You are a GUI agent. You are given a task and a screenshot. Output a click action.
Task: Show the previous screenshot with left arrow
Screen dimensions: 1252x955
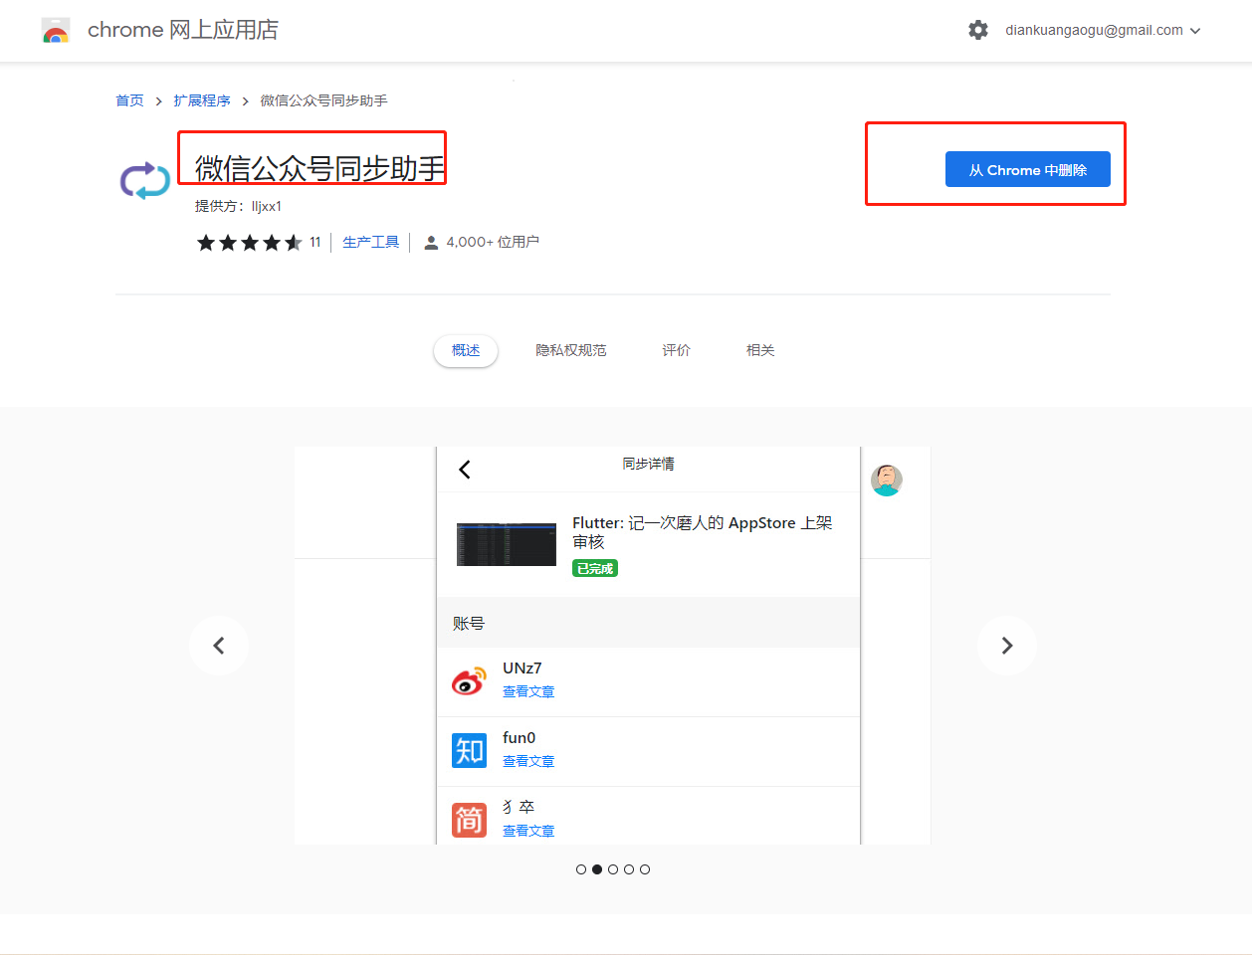(219, 646)
